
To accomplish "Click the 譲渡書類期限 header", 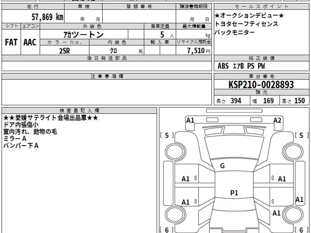I will [x=194, y=7].
